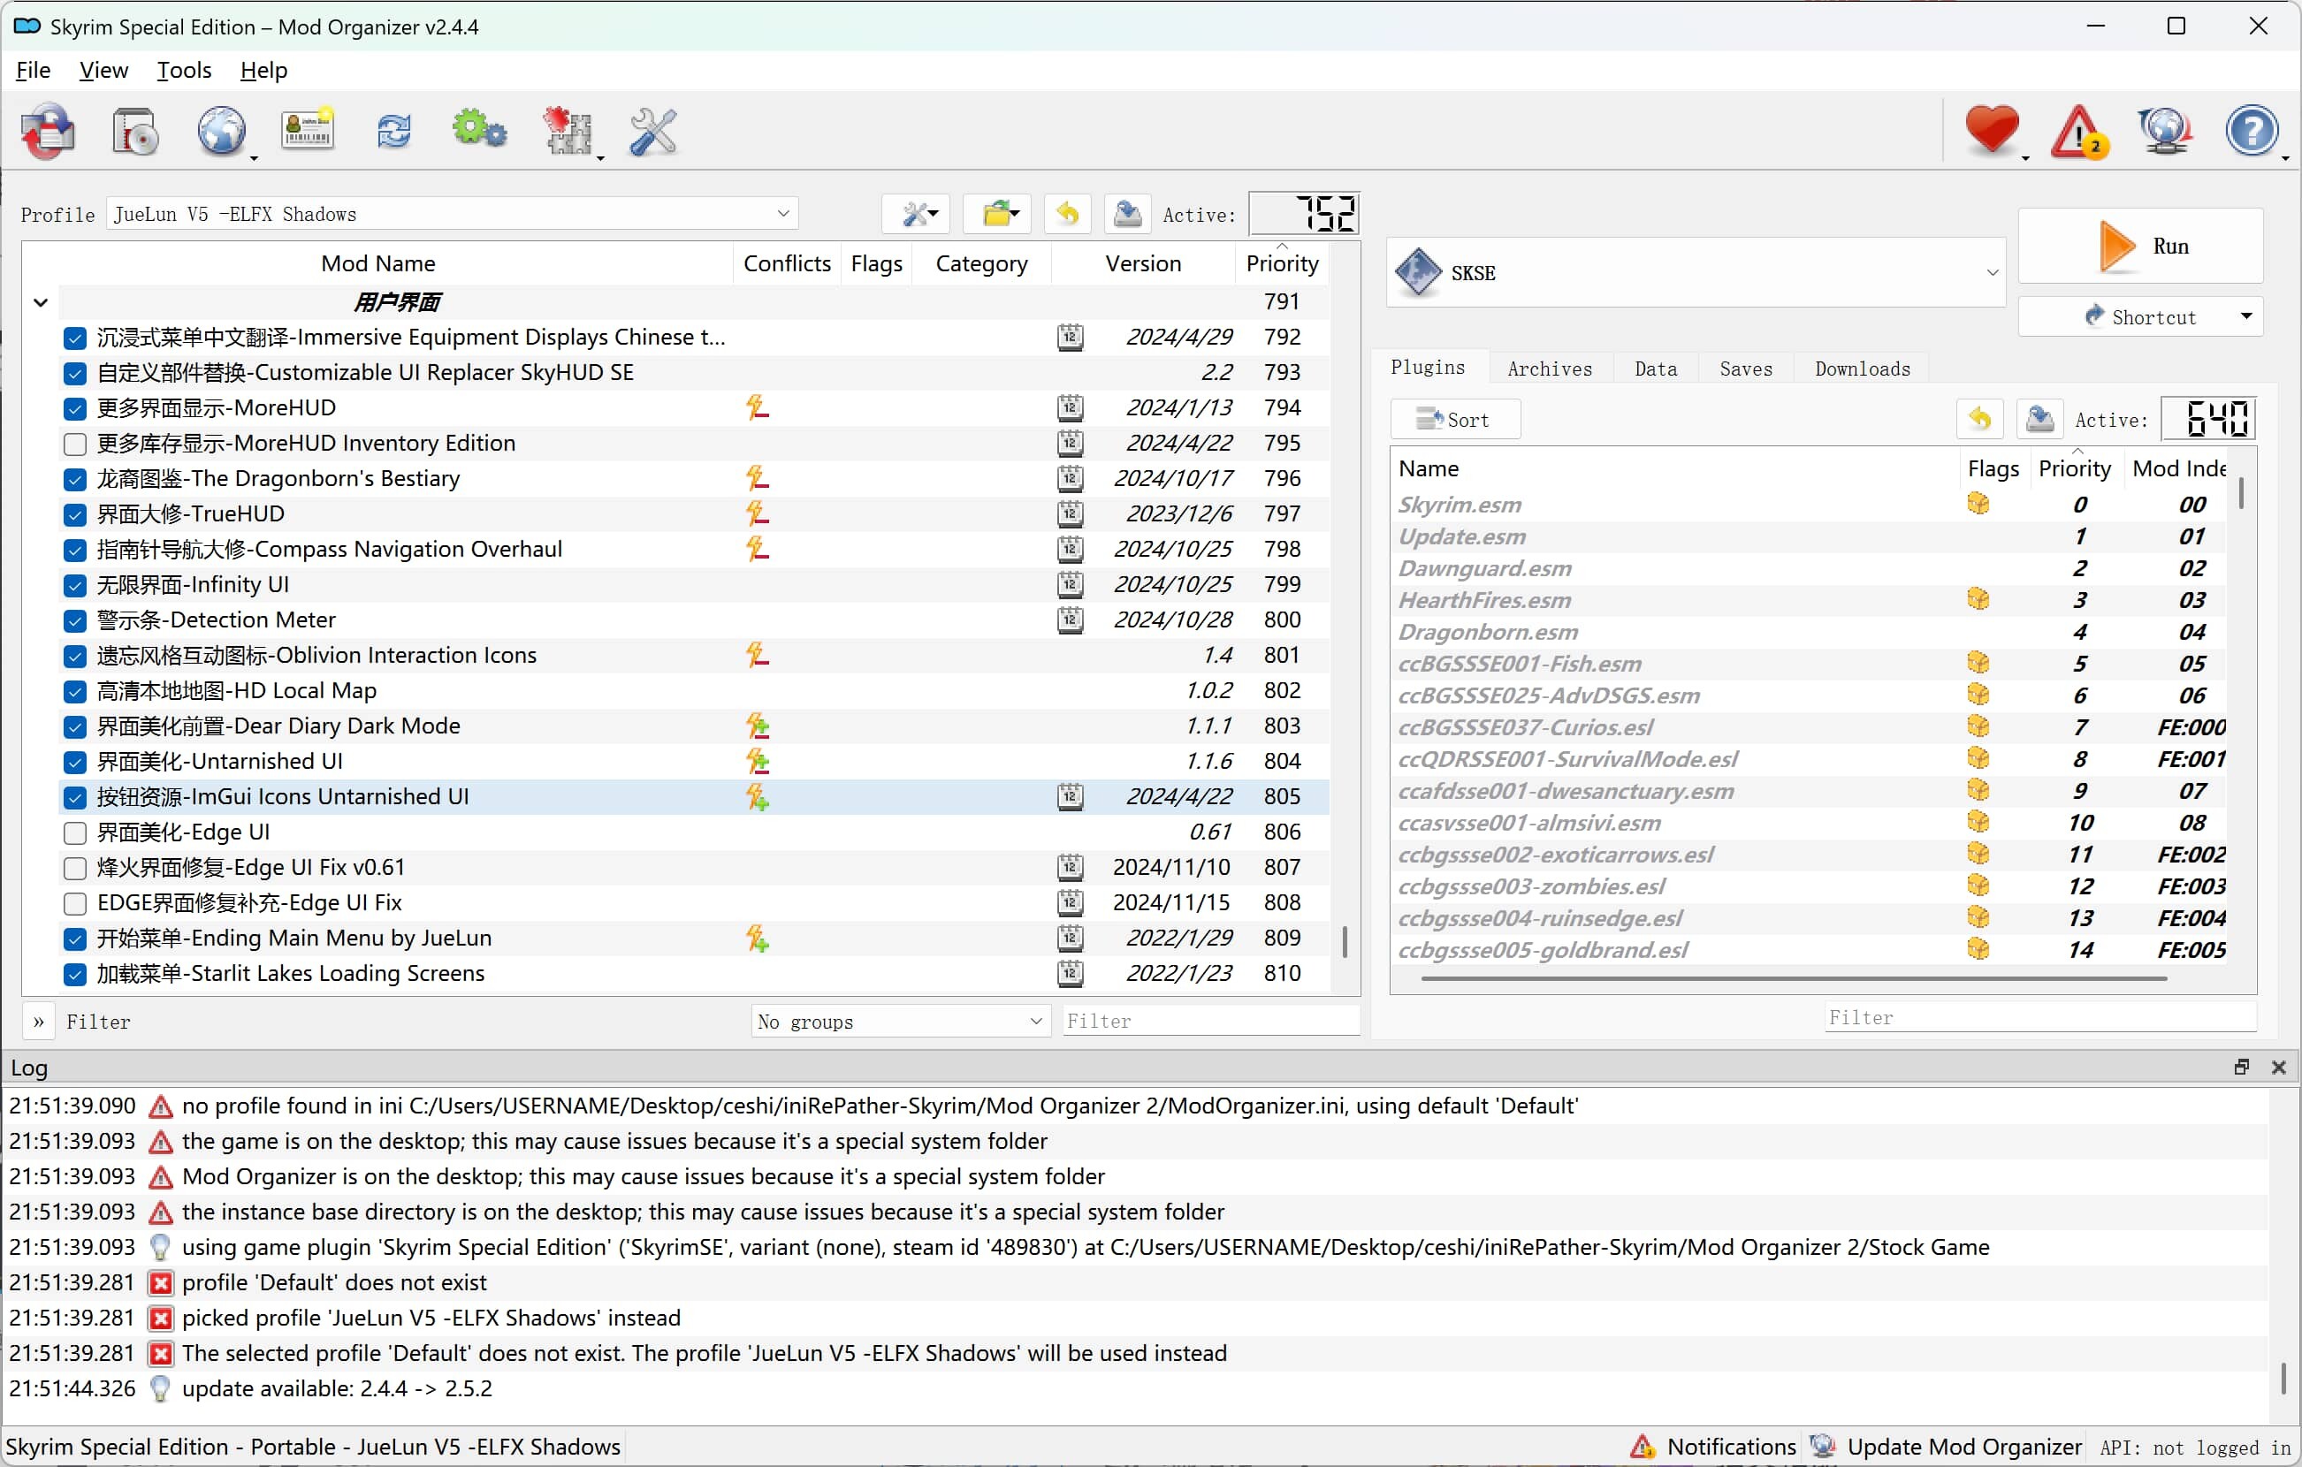Open the File menu
Screen dimensions: 2302x1467
click(34, 70)
